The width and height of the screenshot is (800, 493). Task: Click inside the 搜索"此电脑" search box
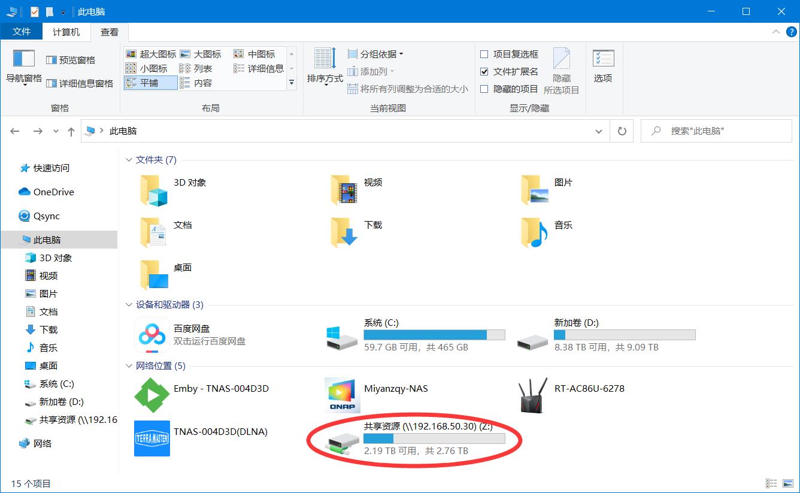[716, 131]
